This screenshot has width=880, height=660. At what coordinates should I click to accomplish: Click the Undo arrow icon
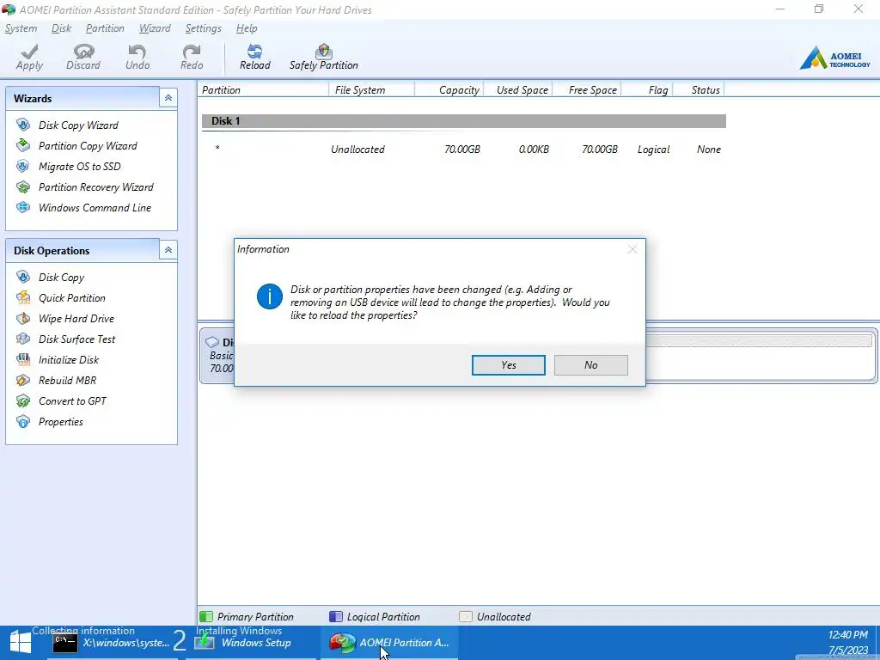coord(137,52)
